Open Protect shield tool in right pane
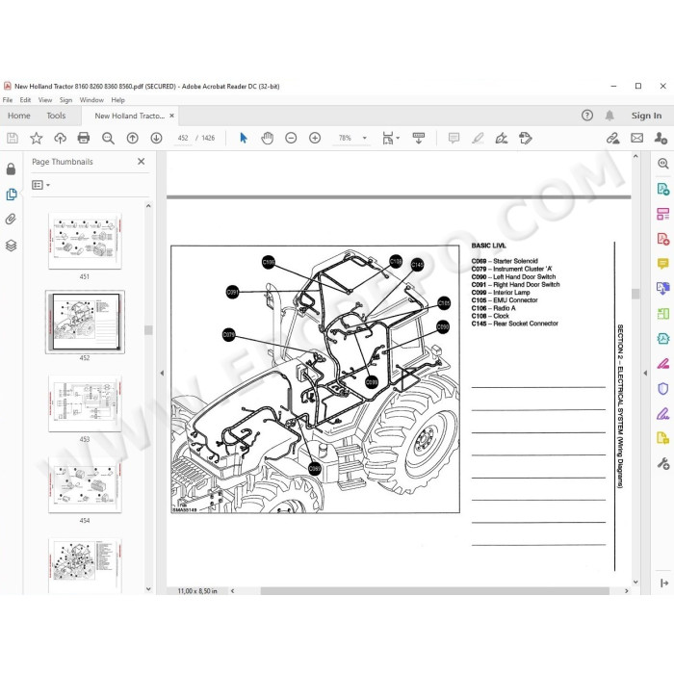The width and height of the screenshot is (674, 674). pyautogui.click(x=662, y=389)
